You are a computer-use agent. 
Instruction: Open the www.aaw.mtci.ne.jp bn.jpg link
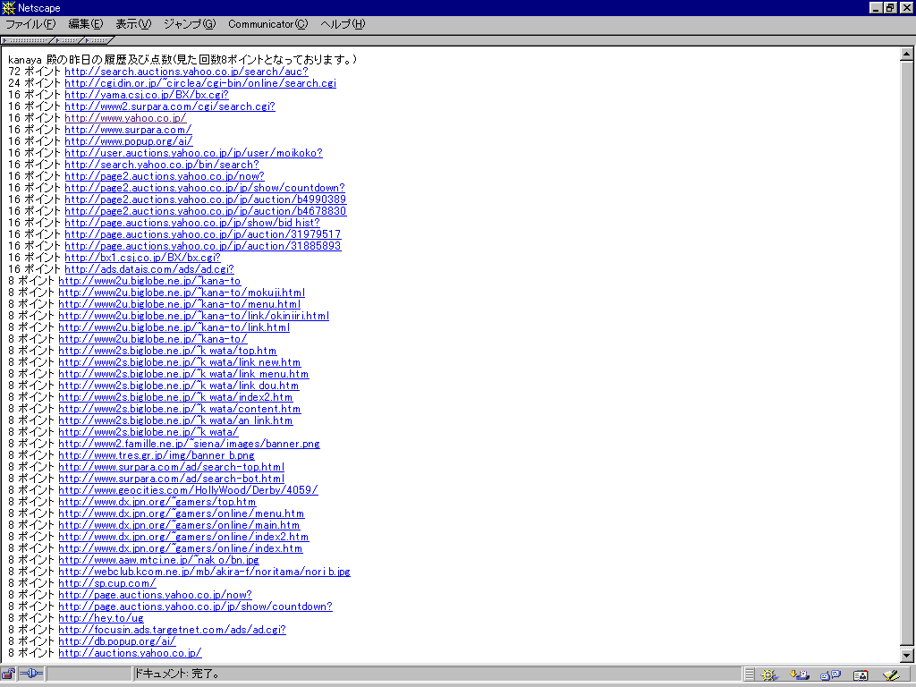159,560
